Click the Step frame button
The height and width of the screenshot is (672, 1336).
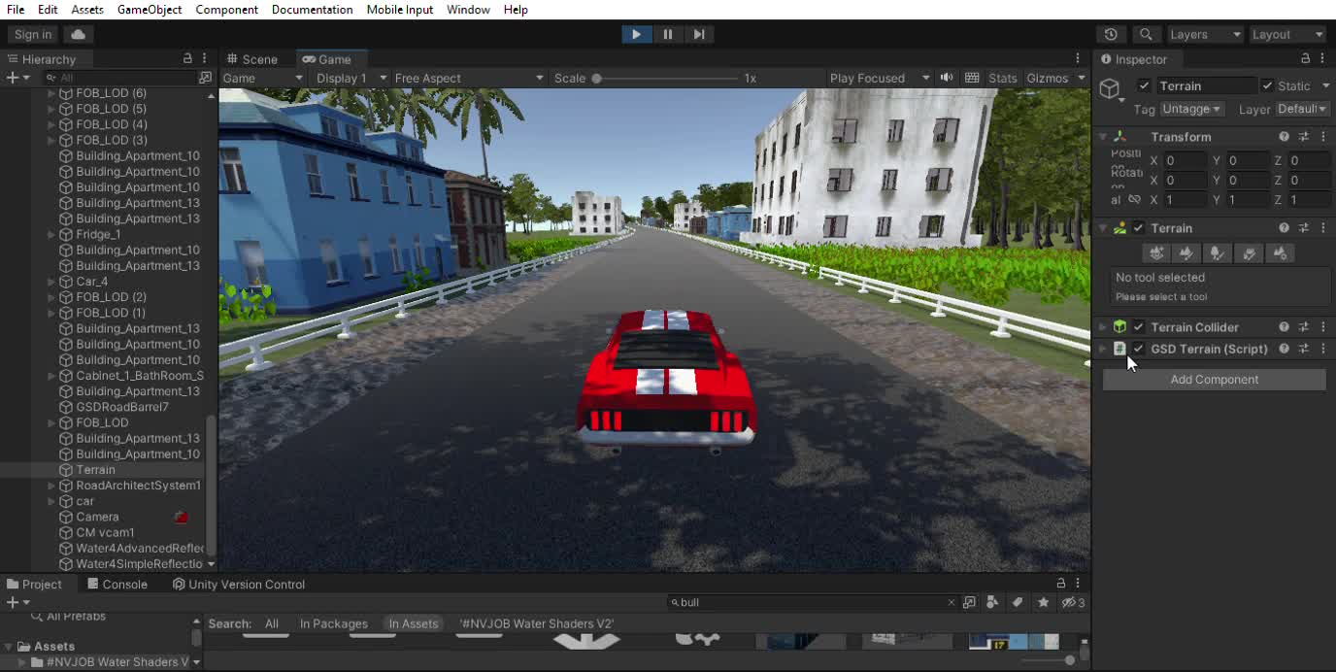pyautogui.click(x=698, y=34)
